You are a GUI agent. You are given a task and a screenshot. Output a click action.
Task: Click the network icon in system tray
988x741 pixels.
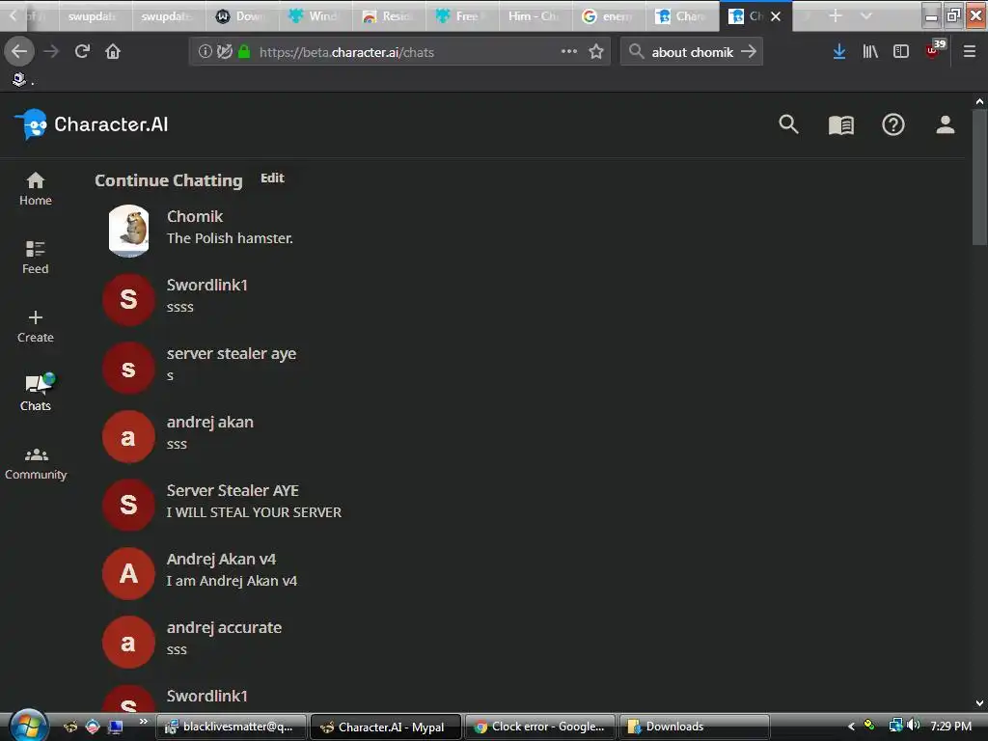(895, 726)
